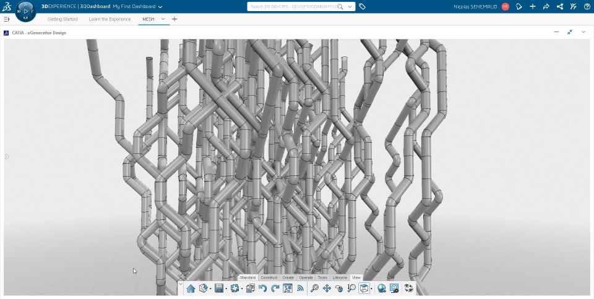
Task: Open the tools/settings icon in top bar
Action: [x=574, y=6]
